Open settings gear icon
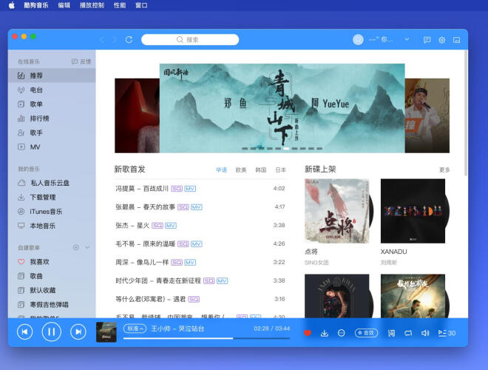The height and width of the screenshot is (370, 488). [441, 40]
